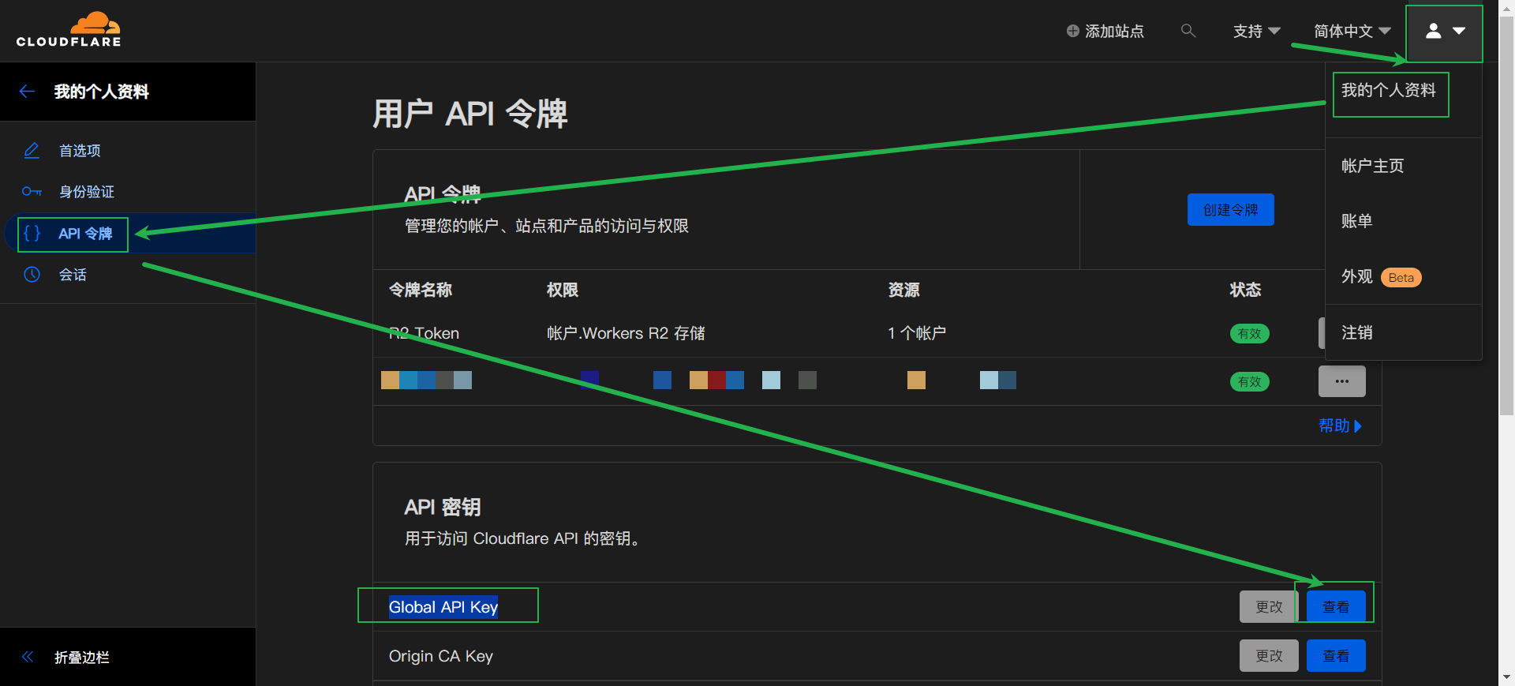Select 我的个人资料 in the account menu
The width and height of the screenshot is (1515, 686).
[1389, 91]
